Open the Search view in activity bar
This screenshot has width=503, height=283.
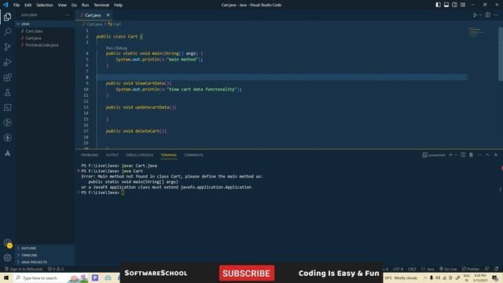coord(7,31)
